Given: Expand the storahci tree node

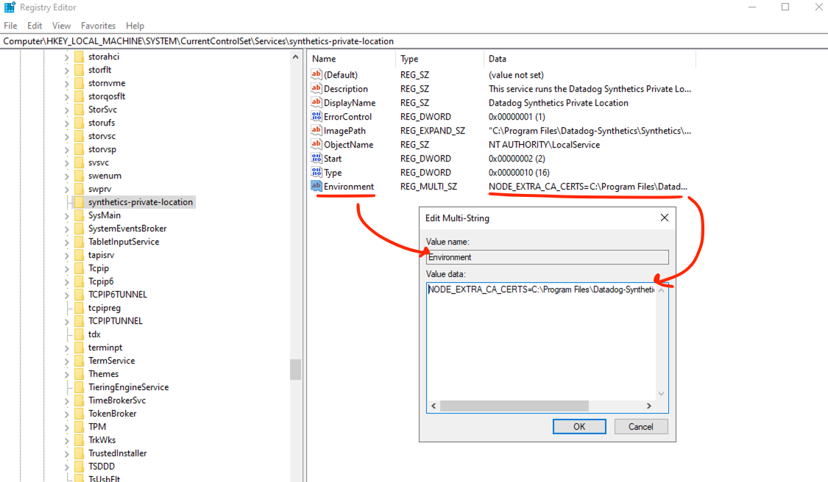Looking at the screenshot, I should [x=67, y=57].
